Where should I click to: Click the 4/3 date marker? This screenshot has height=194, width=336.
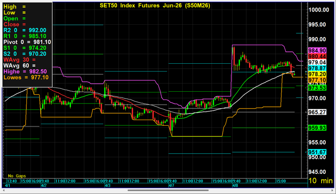click(x=107, y=186)
